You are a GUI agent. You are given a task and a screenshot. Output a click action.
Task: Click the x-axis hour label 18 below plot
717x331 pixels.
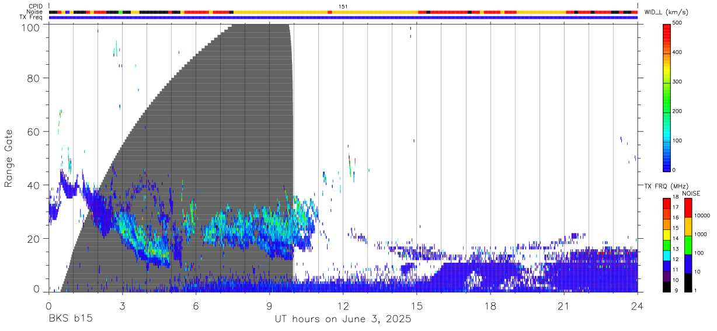(x=490, y=306)
